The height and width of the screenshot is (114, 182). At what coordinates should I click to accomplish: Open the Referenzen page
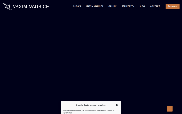point(128,6)
